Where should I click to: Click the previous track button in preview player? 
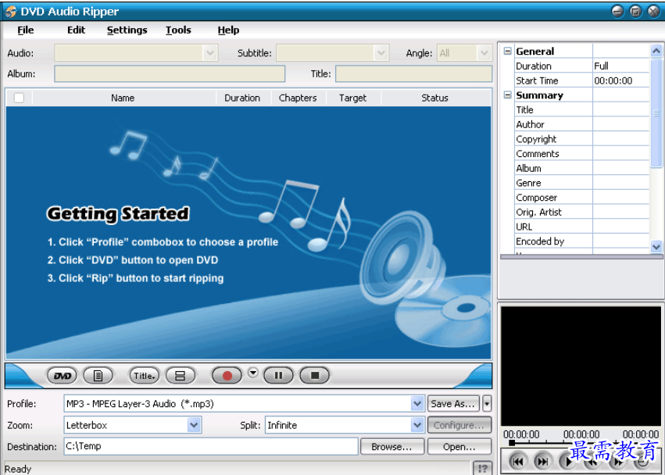(517, 462)
